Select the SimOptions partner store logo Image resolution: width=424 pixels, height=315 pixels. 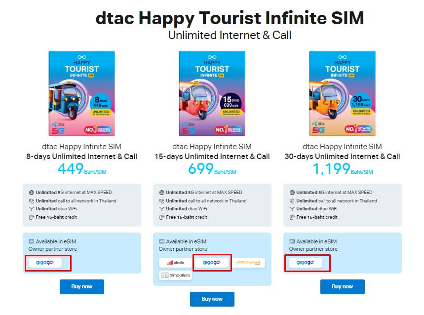[x=175, y=276]
